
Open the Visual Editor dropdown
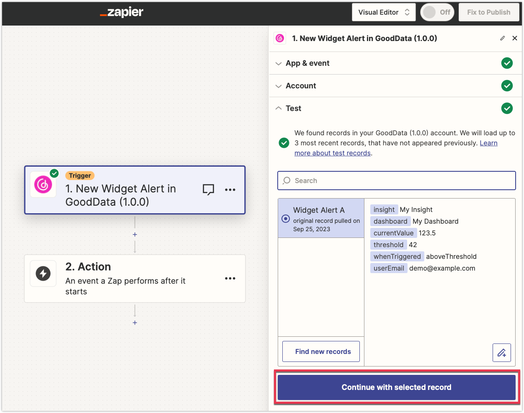click(384, 12)
